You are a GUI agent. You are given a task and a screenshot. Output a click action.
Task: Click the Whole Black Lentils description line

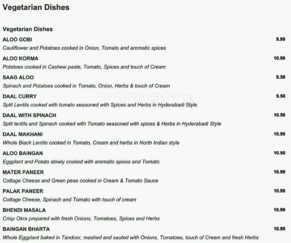(91, 143)
